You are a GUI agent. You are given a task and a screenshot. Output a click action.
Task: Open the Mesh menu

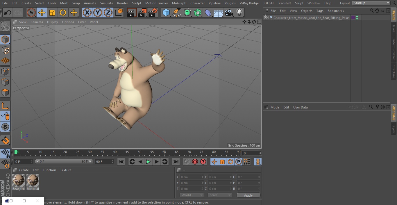[x=64, y=3]
